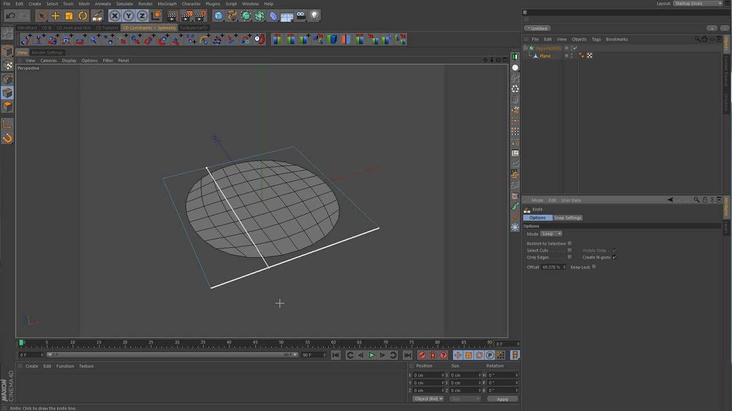The height and width of the screenshot is (411, 732).
Task: Click the Camera object icon
Action: (301, 16)
